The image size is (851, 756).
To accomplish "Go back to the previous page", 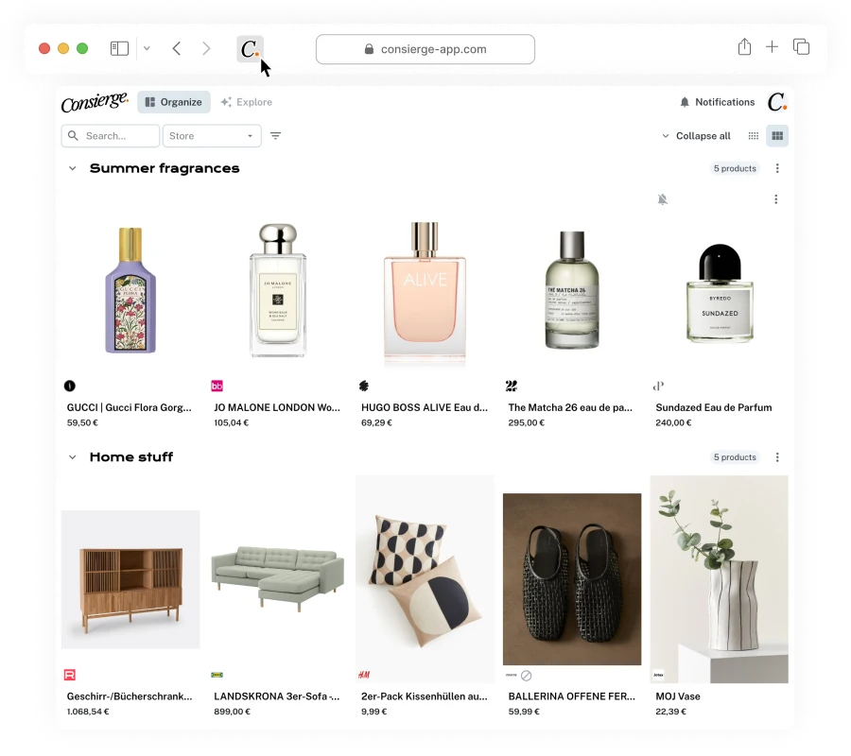I will [x=177, y=49].
